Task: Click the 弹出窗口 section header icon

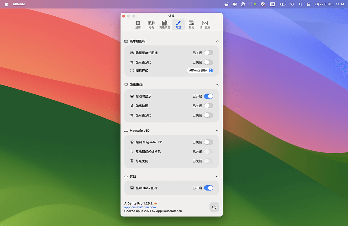Action: click(126, 85)
